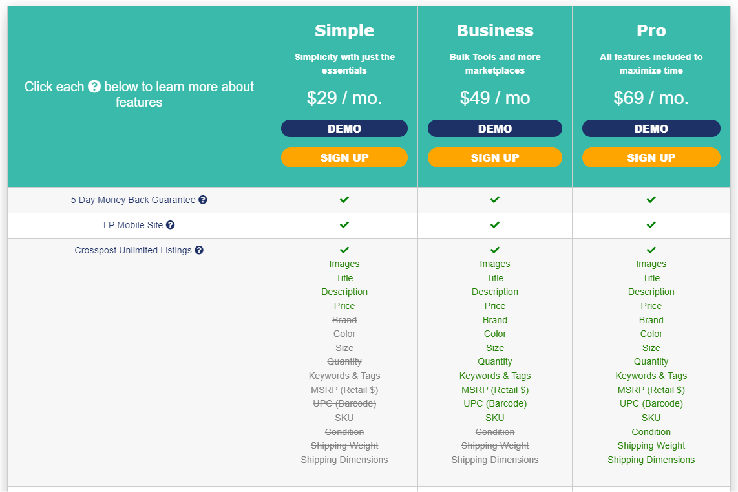The width and height of the screenshot is (738, 492).
Task: Click Pro plan Crosspost Listings checkmark
Action: click(x=651, y=250)
